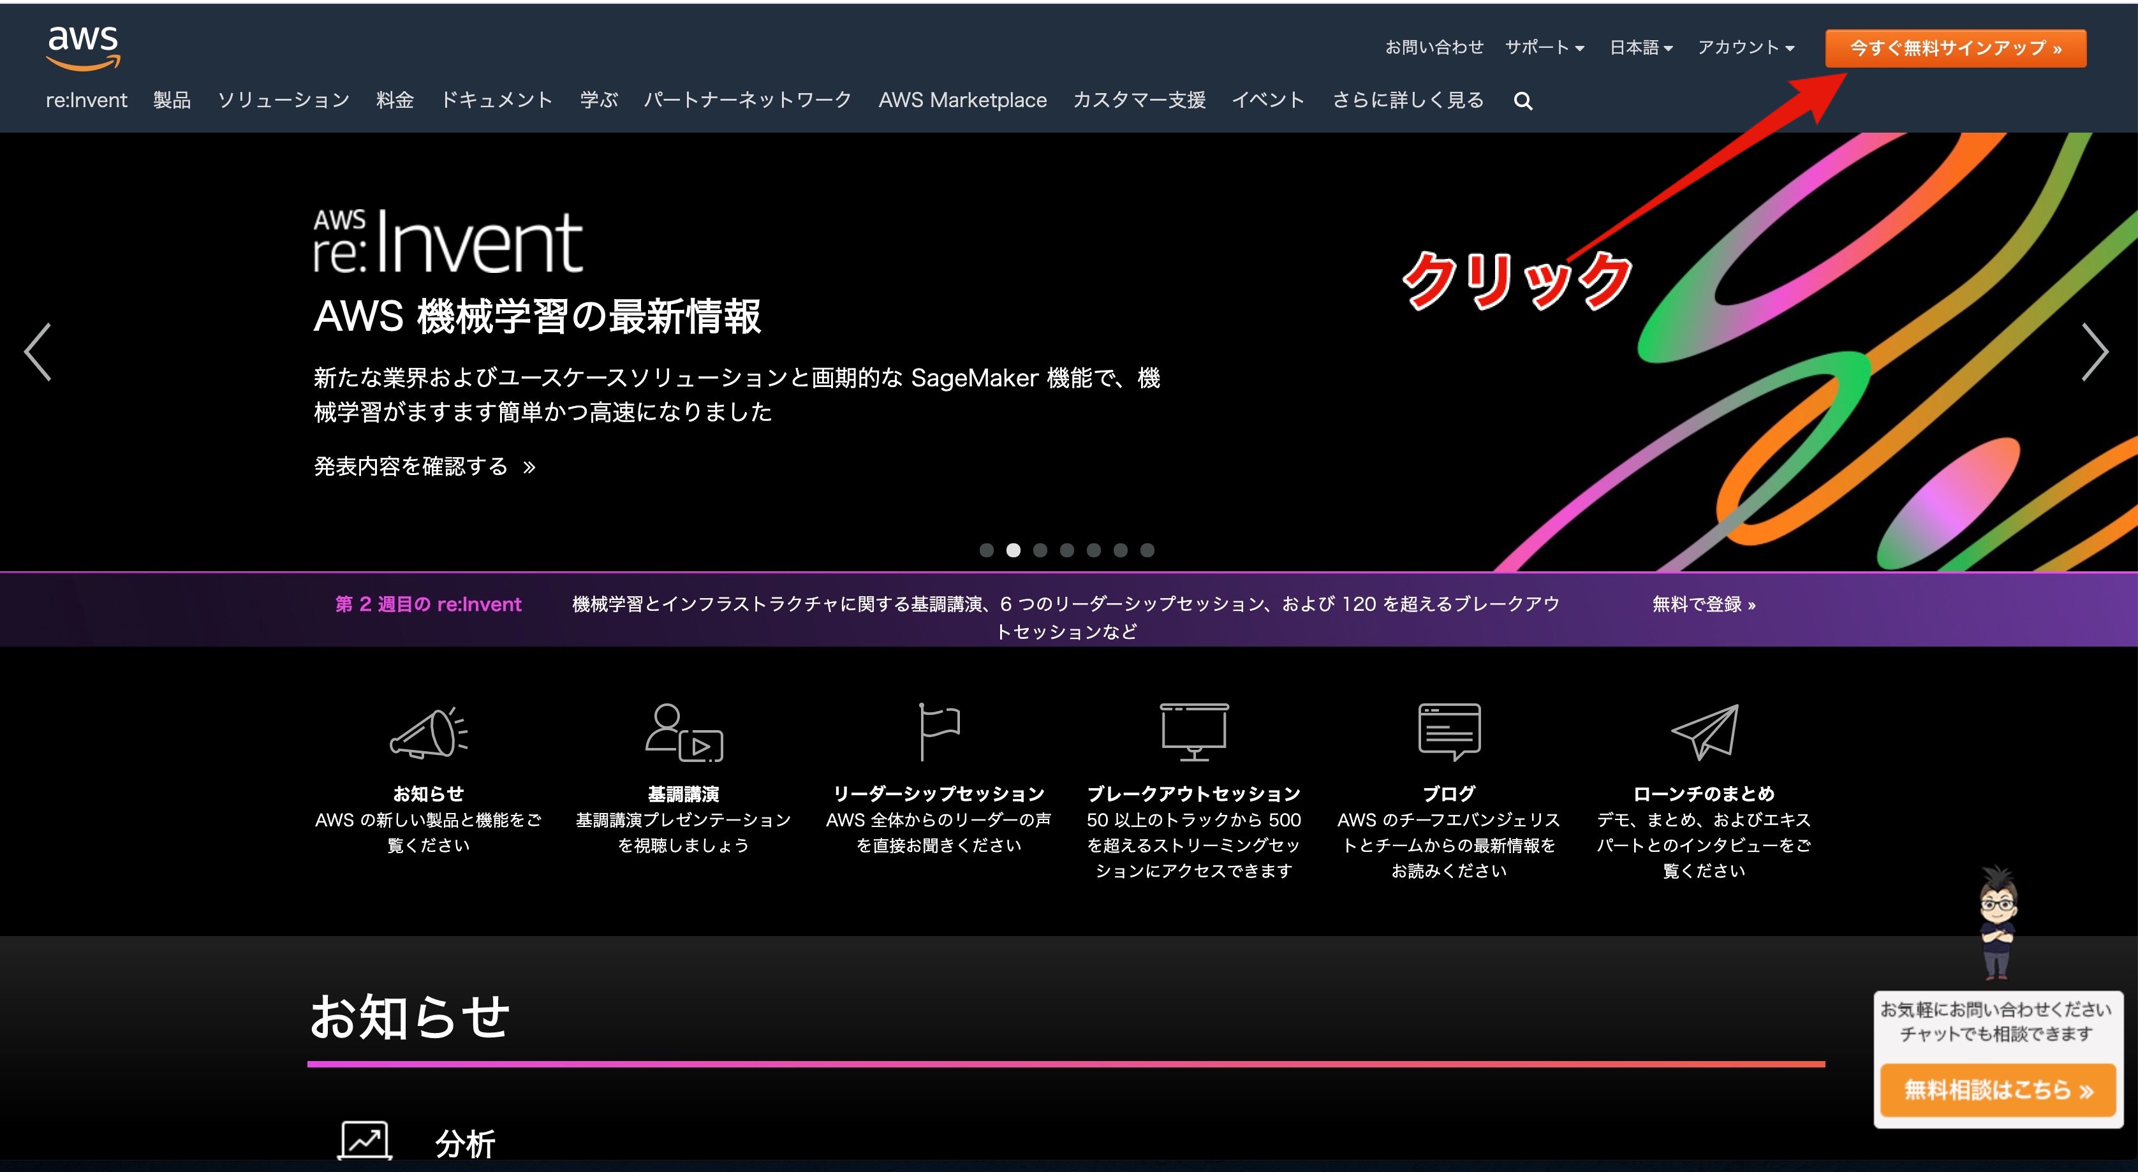Open the 製品 menu item
Viewport: 2138px width, 1172px height.
coord(172,101)
